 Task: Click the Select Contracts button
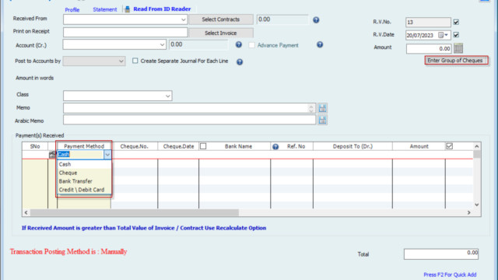pyautogui.click(x=221, y=19)
